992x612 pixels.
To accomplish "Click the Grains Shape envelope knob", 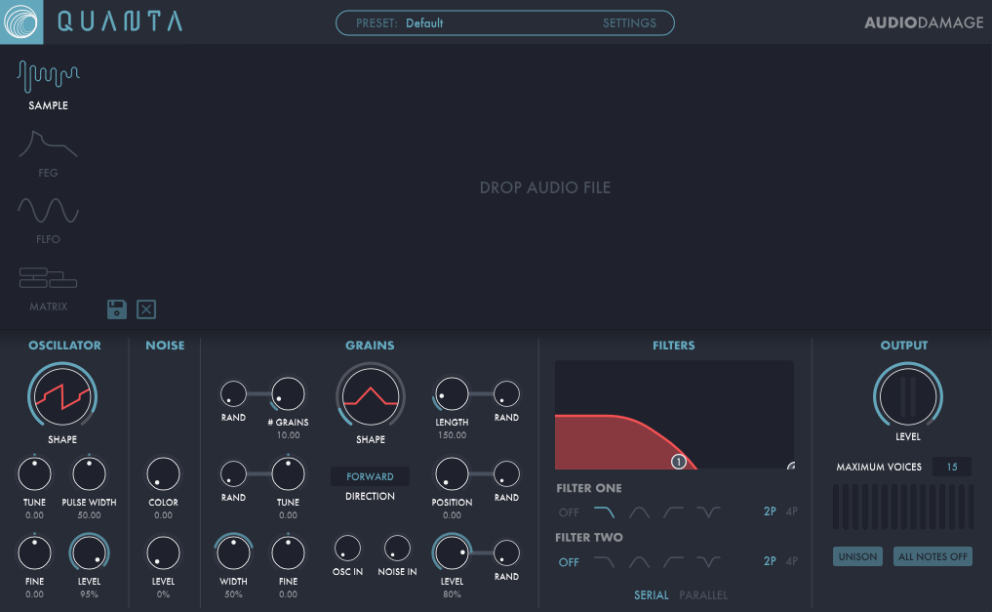I will 370,397.
